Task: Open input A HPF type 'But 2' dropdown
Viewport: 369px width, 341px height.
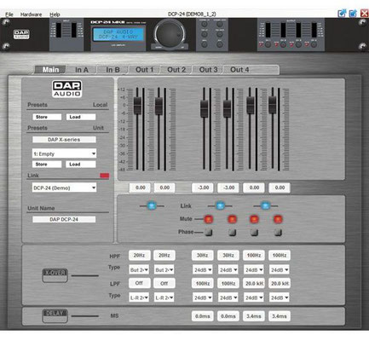Action: 139,270
